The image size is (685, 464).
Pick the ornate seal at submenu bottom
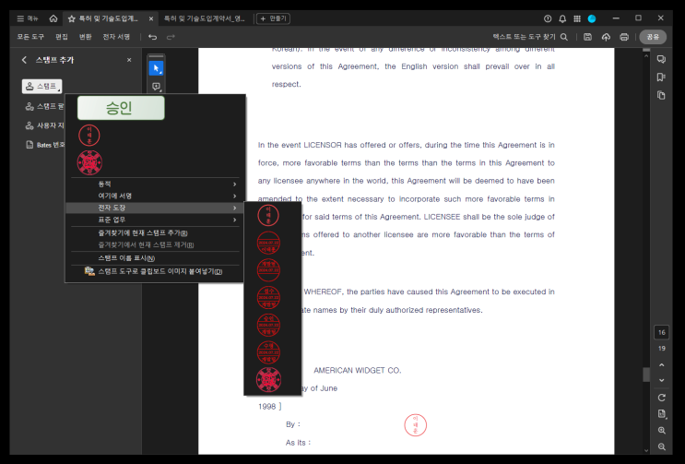pos(268,380)
